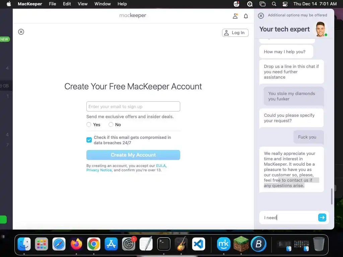Viewport: 343px width, 257px height.
Task: Launch Google Chrome from the Dock
Action: click(94, 244)
